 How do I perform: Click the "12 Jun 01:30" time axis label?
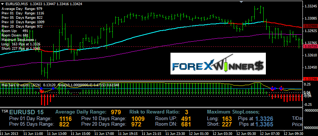[199, 134]
